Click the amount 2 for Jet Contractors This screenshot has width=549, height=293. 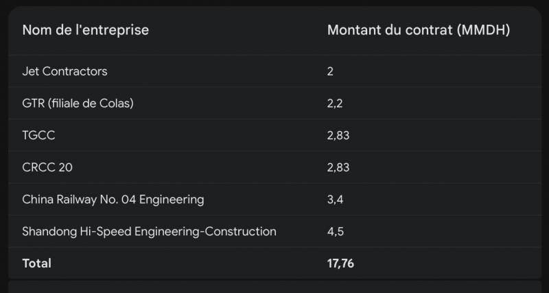click(x=330, y=72)
